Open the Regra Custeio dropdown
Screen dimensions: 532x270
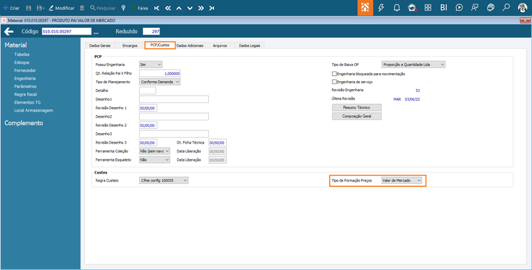[x=164, y=180]
